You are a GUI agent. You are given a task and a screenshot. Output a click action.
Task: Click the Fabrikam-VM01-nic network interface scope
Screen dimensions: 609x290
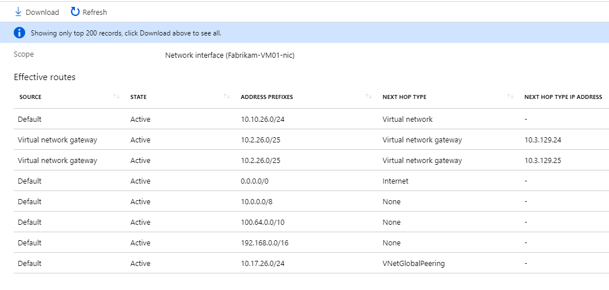pyautogui.click(x=229, y=55)
